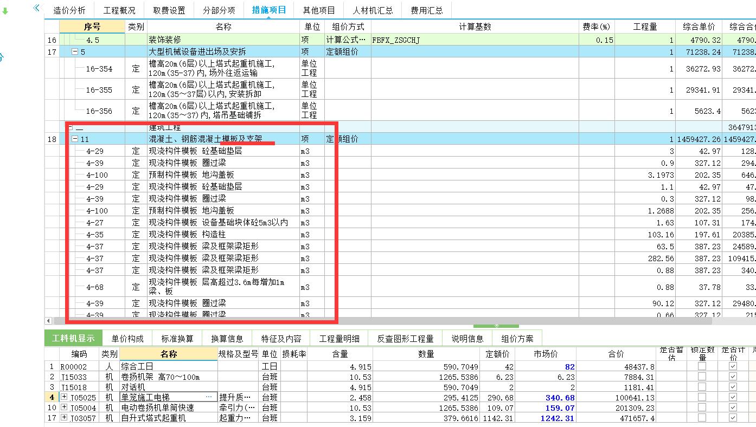
Task: Open 反查图形工程量 bottom tab
Action: point(405,339)
